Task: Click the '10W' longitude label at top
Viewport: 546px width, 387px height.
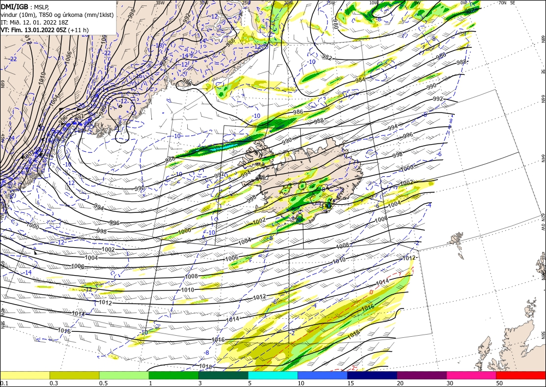Action: pyautogui.click(x=373, y=2)
